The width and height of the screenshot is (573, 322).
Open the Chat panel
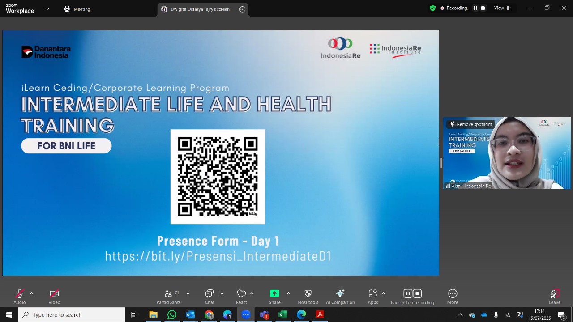[x=210, y=297]
